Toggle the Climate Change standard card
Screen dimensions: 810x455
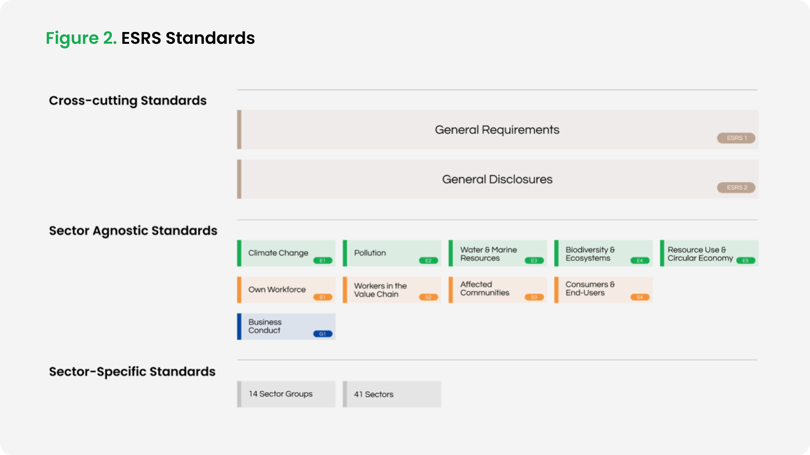[286, 253]
